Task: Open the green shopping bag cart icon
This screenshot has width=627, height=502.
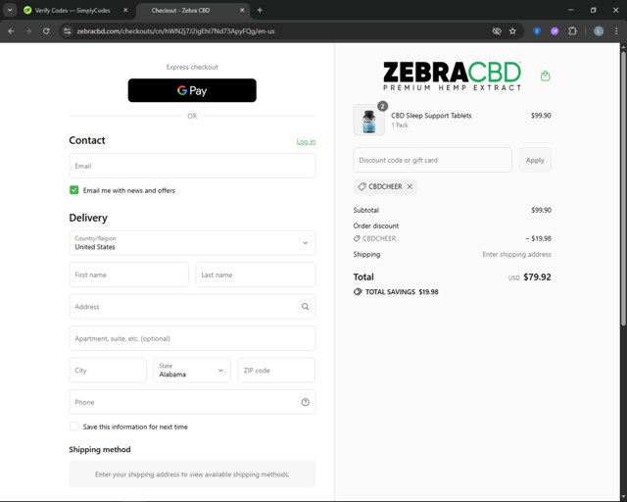Action: pyautogui.click(x=545, y=75)
